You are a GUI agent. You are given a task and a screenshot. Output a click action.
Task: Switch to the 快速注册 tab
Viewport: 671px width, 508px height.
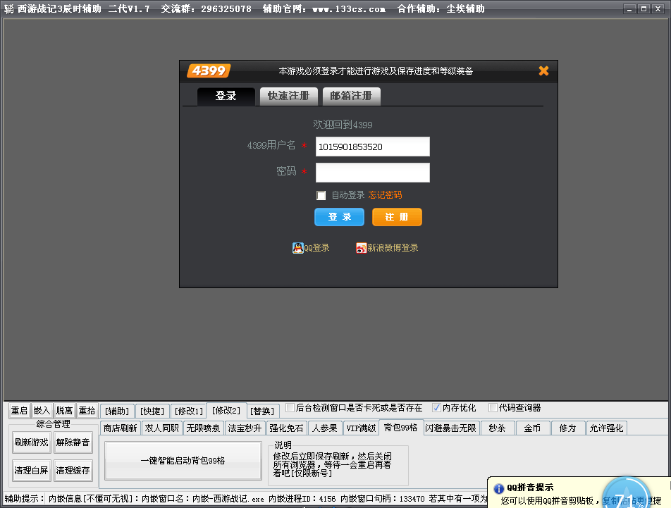[288, 96]
